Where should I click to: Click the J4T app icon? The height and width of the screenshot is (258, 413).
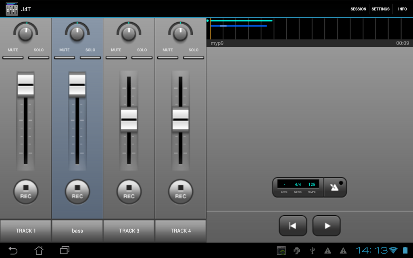12,9
